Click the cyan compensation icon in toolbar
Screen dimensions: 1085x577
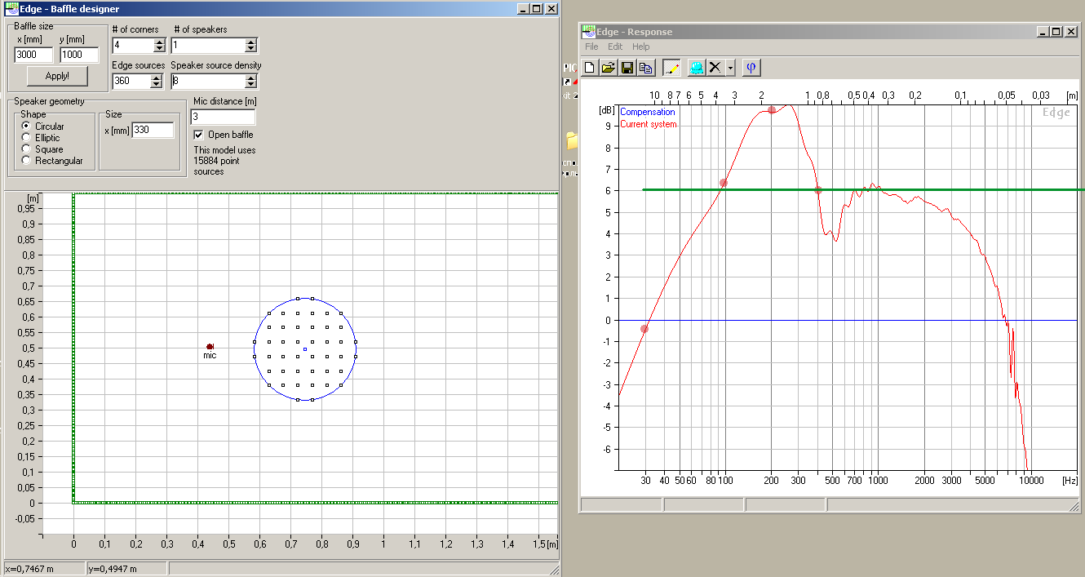(696, 68)
